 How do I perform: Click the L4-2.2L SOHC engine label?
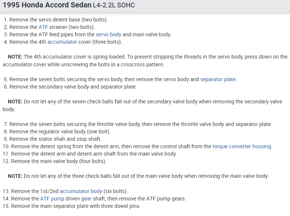(x=114, y=5)
